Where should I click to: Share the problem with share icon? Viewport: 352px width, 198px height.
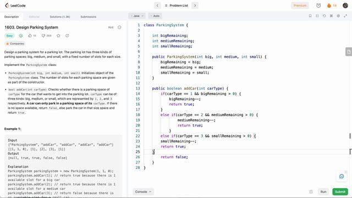(x=67, y=36)
